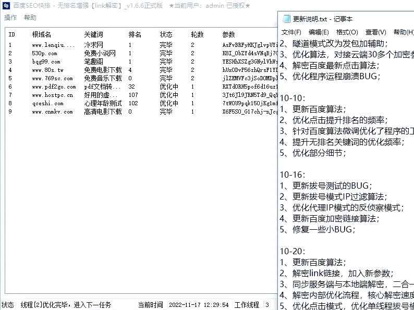The image size is (414, 310).
Task: Select row with domain qceshi.com
Action: (x=141, y=104)
